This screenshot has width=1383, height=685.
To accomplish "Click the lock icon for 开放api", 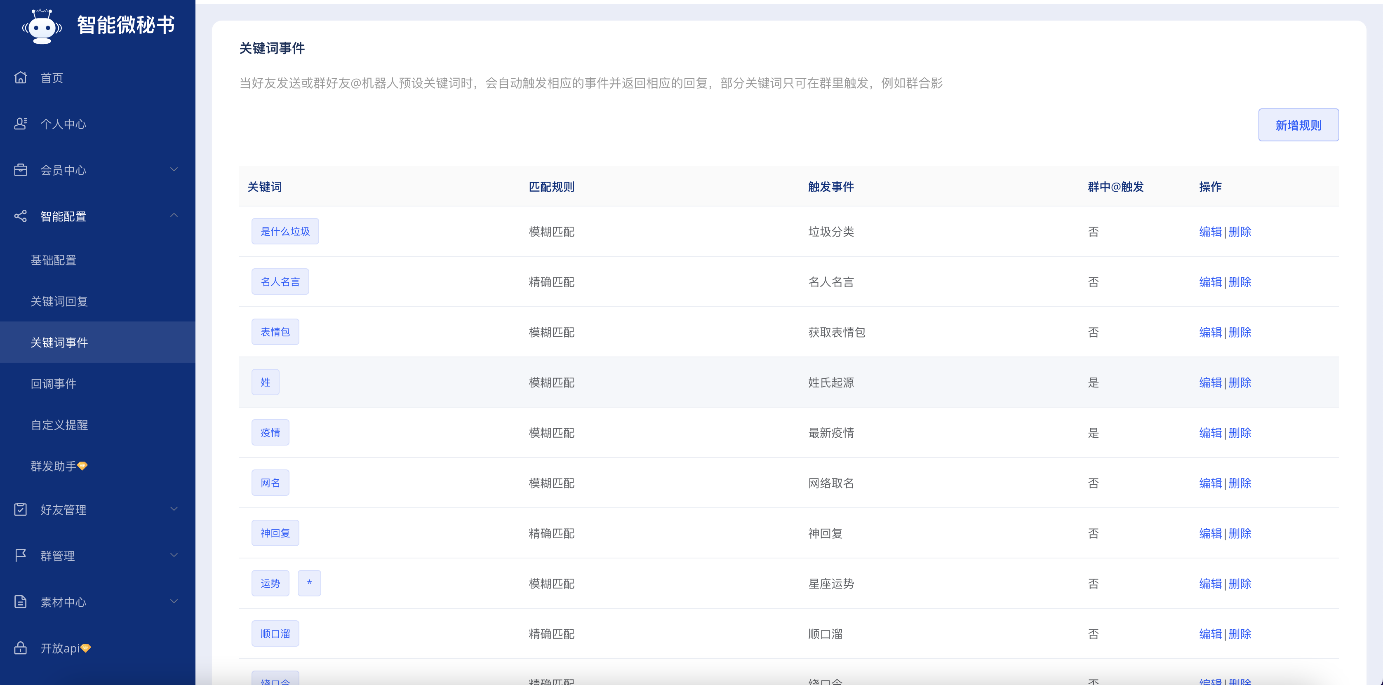I will [x=20, y=647].
